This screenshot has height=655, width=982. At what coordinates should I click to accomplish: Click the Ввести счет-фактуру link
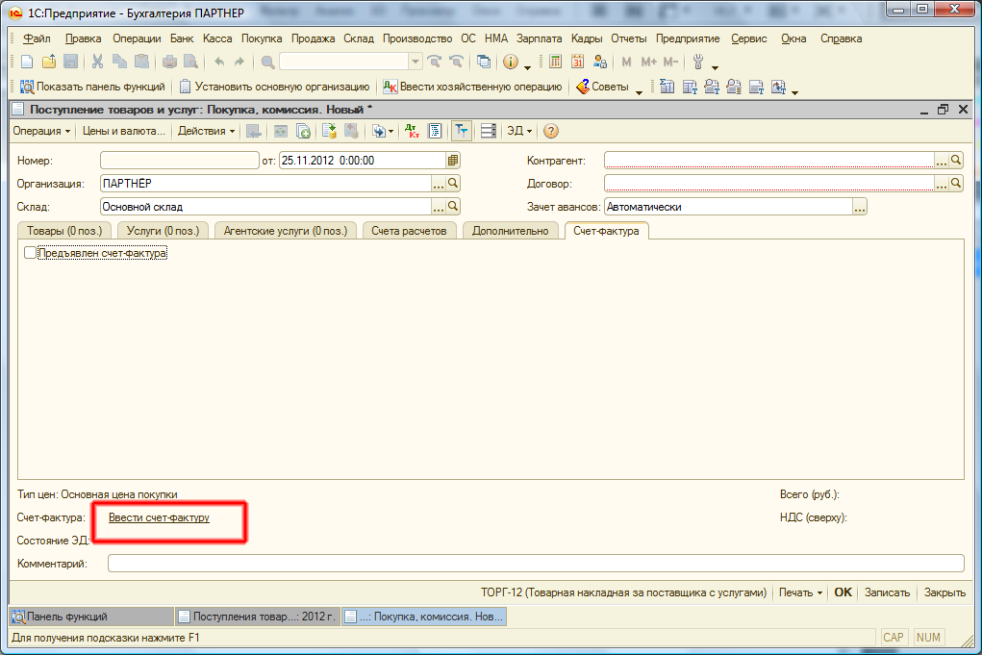(159, 517)
